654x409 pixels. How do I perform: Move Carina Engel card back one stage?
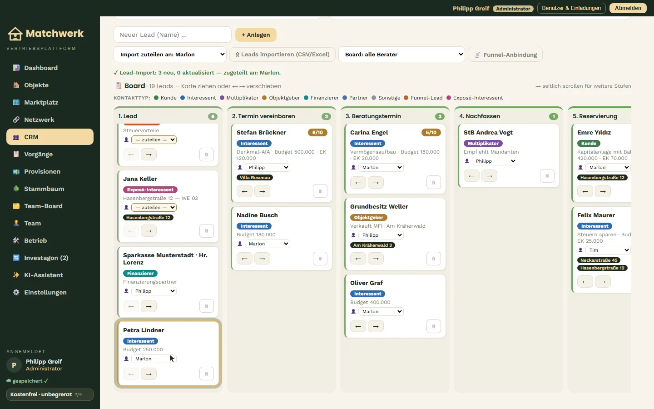coord(358,183)
